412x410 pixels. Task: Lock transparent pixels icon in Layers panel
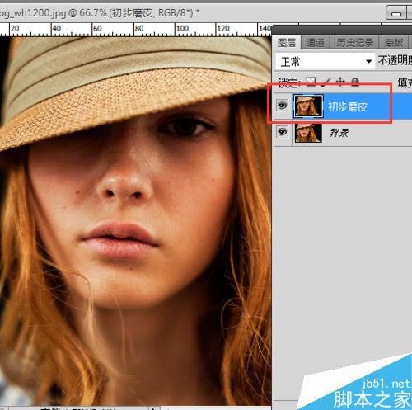[x=311, y=82]
